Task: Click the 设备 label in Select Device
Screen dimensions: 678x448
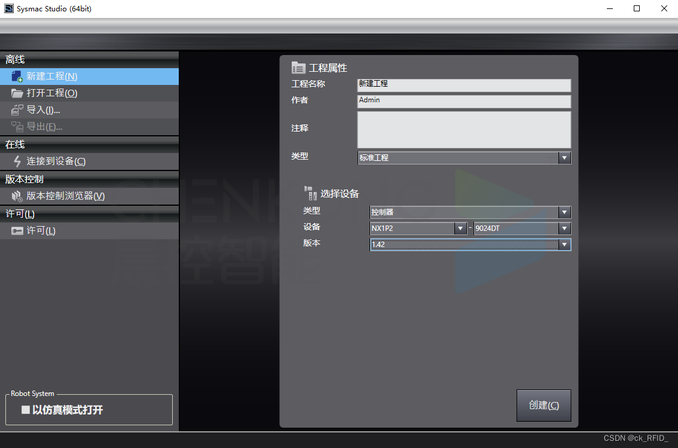Action: (311, 227)
